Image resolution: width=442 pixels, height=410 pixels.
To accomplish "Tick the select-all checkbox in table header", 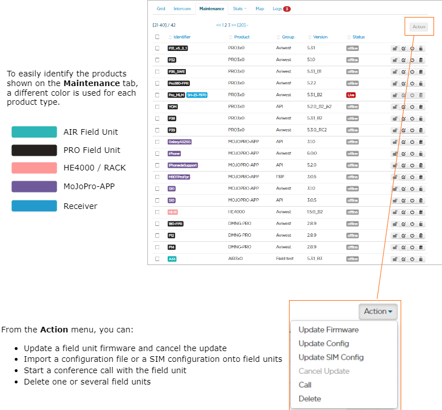I will click(158, 37).
